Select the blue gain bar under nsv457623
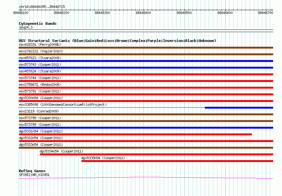 coord(146,61)
